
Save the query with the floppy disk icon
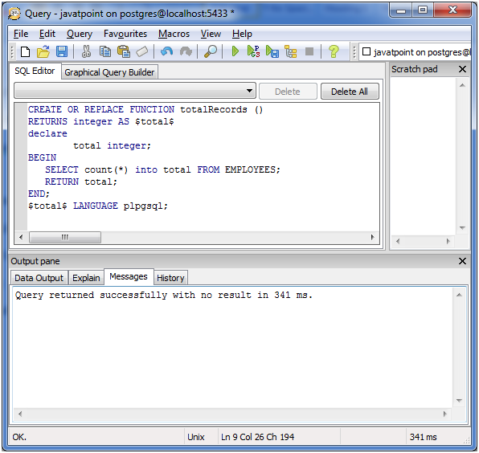coord(62,52)
